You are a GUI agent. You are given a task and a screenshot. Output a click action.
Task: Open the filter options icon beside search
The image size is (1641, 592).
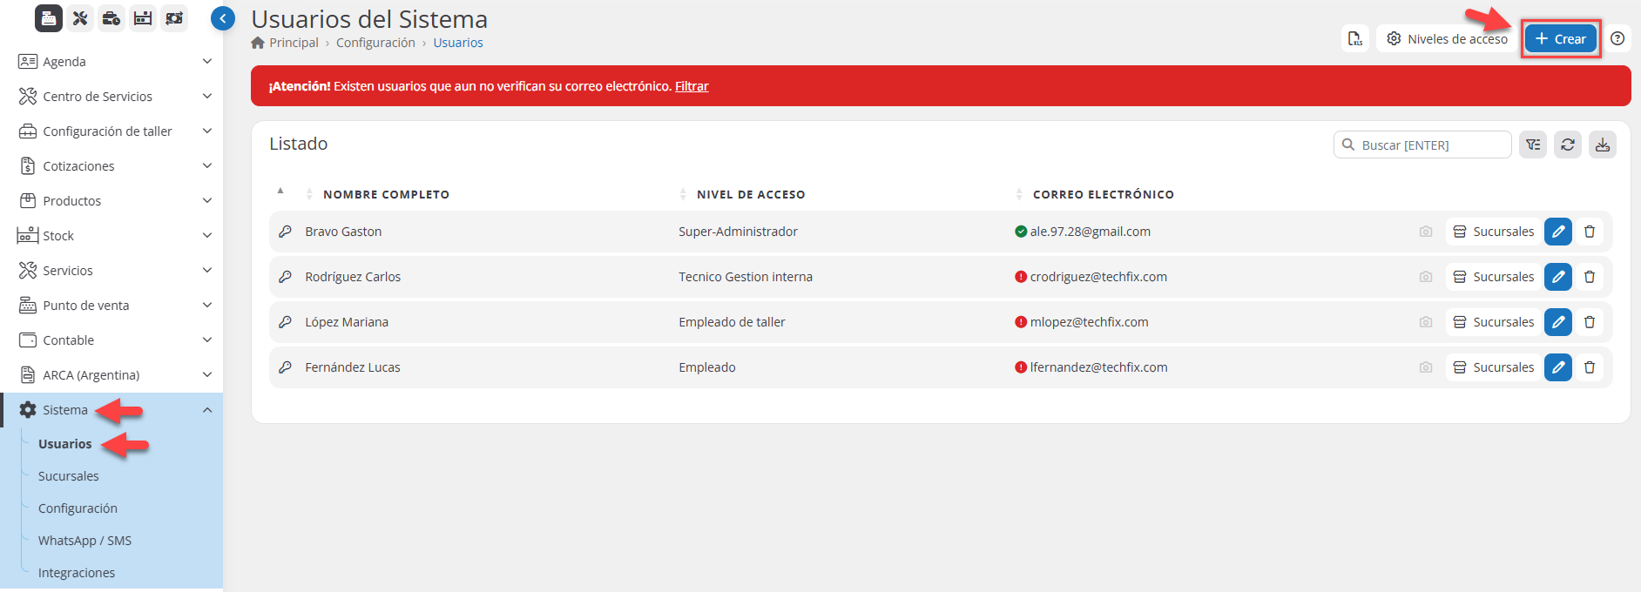[x=1533, y=145]
